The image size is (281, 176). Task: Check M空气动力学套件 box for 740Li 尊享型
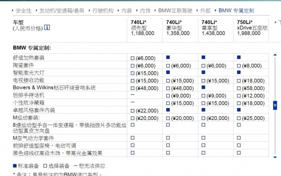tap(203, 138)
